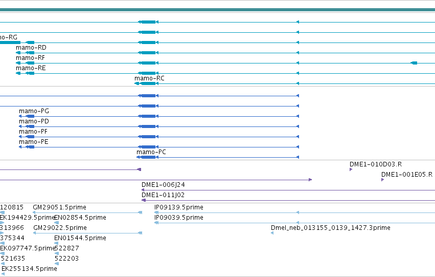Click the EN01544.5prime EST label
435x277 pixels.
tap(80, 238)
